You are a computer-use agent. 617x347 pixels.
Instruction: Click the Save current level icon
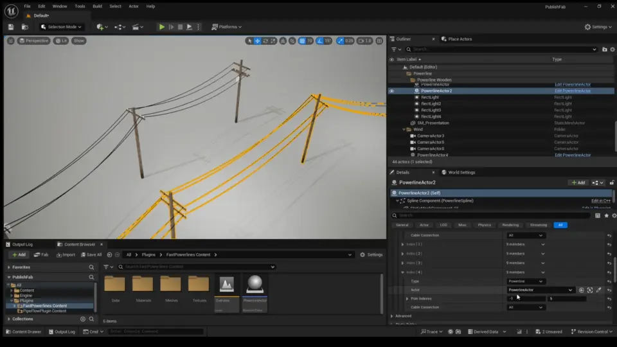(11, 27)
